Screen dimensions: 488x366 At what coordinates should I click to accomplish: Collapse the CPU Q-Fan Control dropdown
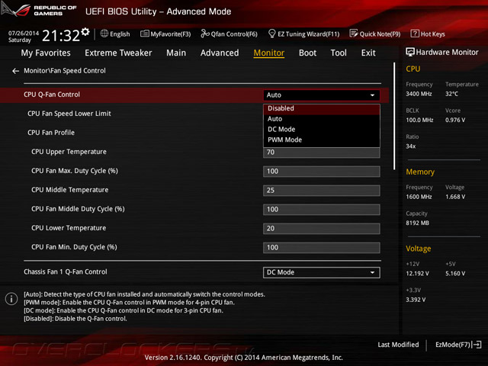322,95
